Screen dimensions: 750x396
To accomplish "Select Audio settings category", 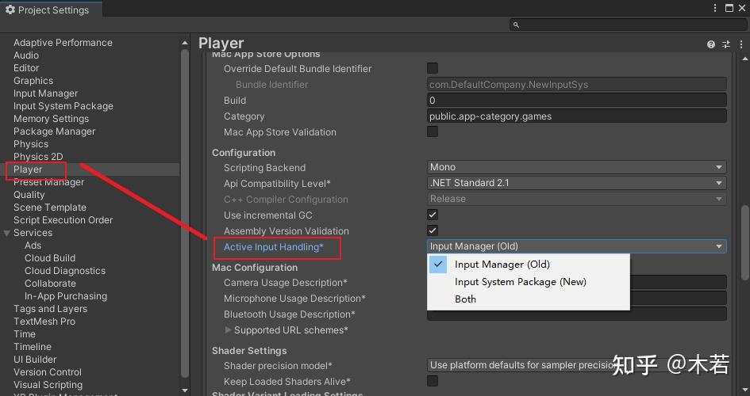I will click(26, 55).
